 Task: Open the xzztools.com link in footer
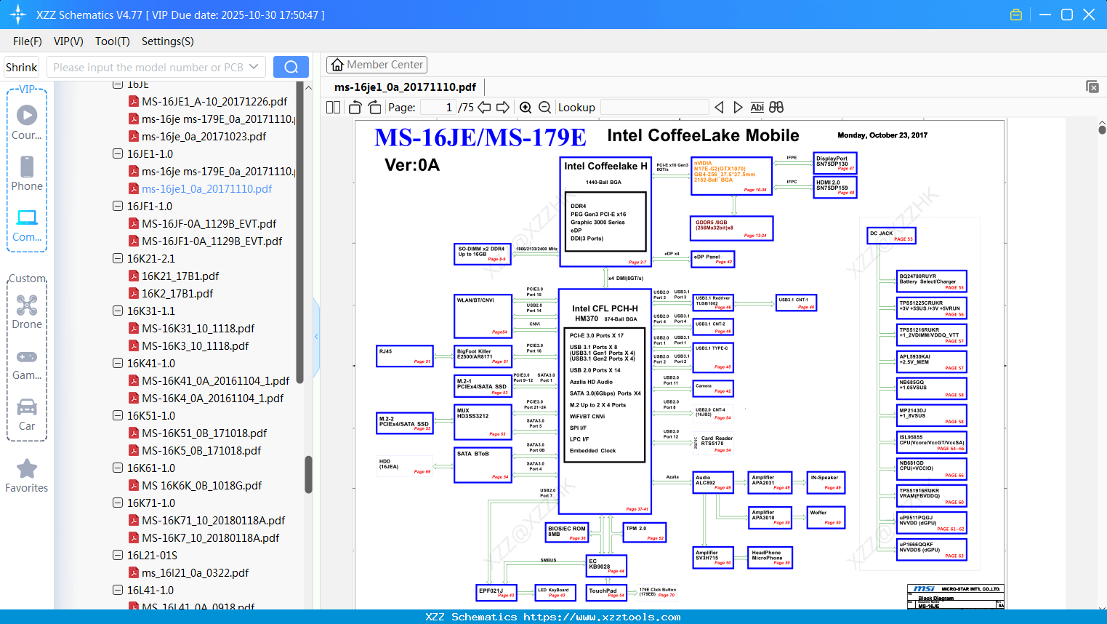[x=602, y=617]
